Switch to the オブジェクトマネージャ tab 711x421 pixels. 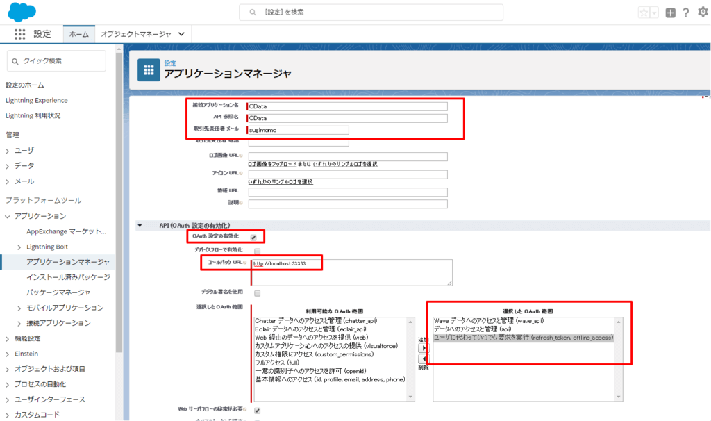click(136, 34)
